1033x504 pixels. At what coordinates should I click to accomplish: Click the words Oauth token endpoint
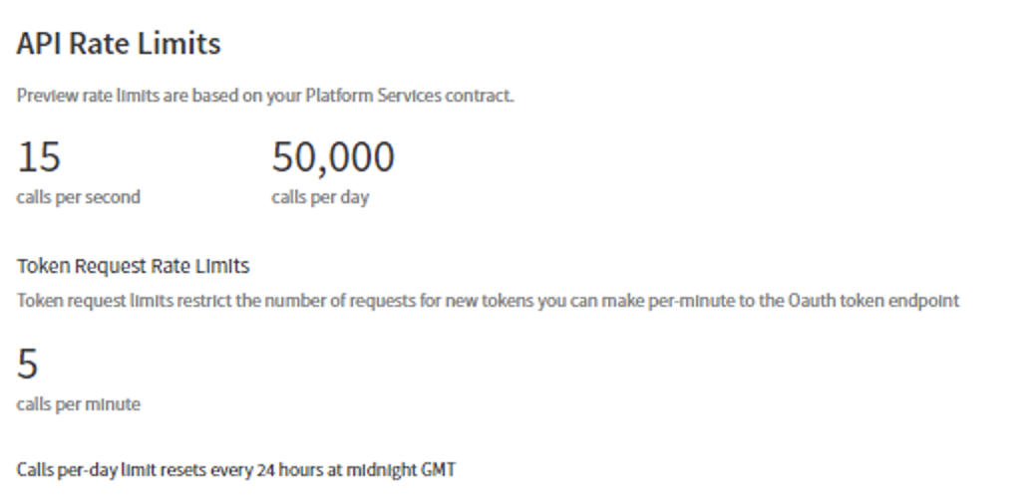(873, 302)
